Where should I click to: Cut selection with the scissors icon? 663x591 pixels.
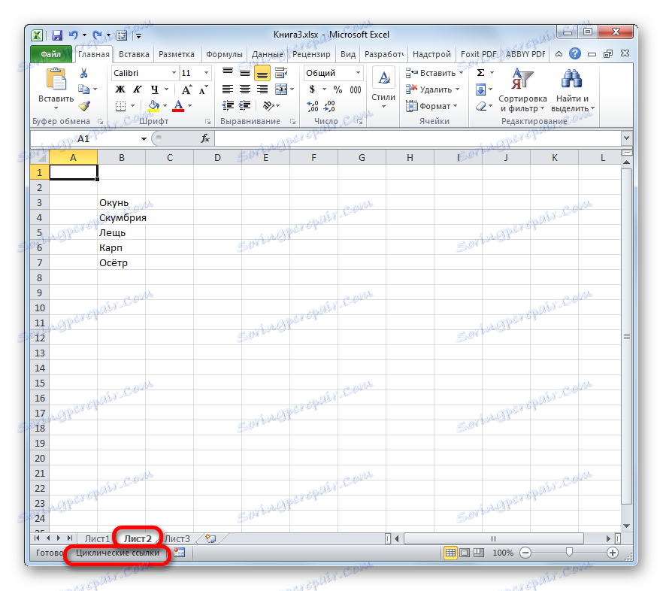click(83, 73)
